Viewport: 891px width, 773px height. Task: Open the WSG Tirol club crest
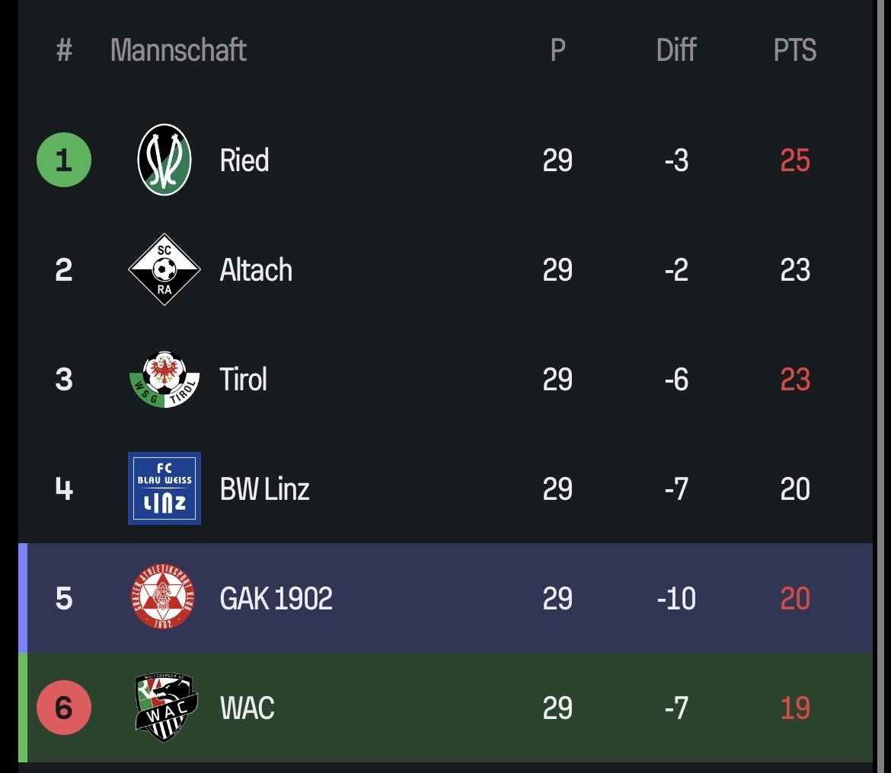click(x=164, y=379)
